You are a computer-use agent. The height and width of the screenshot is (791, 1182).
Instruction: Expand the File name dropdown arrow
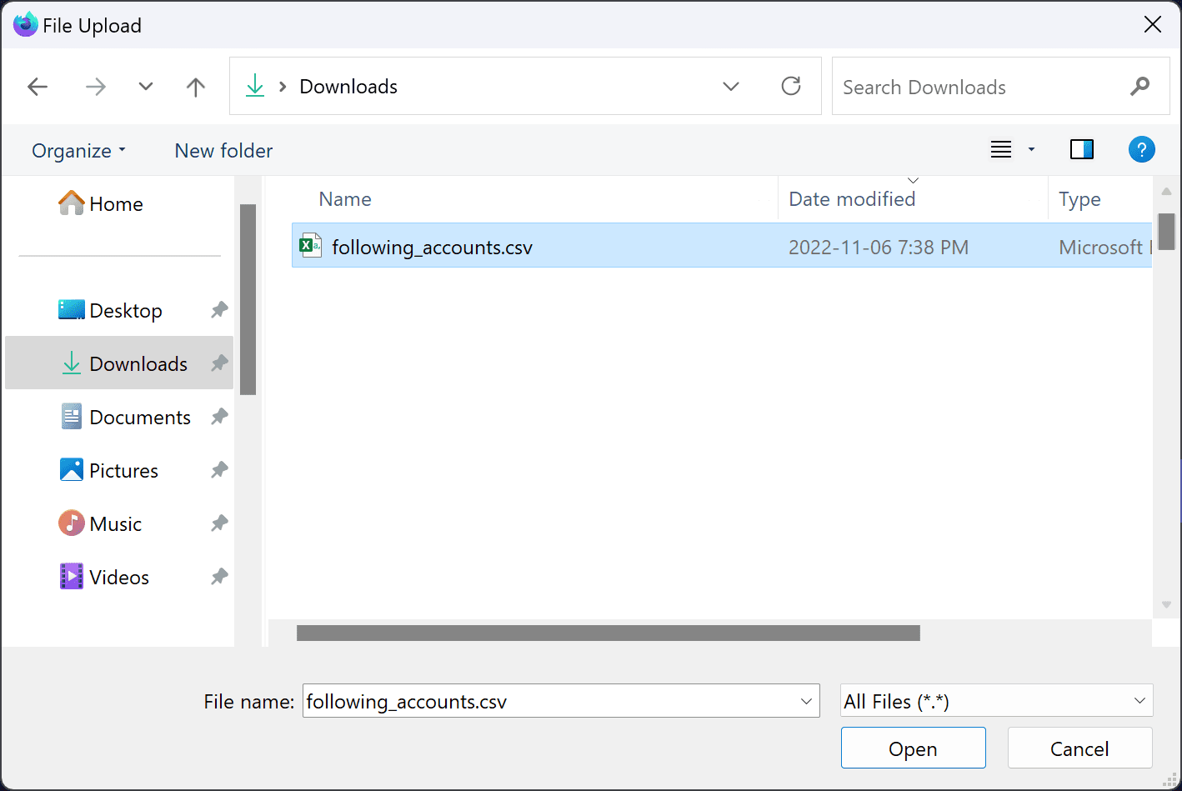(x=806, y=702)
